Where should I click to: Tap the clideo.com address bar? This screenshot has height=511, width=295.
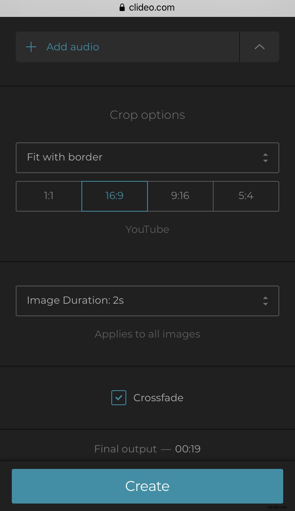point(152,7)
